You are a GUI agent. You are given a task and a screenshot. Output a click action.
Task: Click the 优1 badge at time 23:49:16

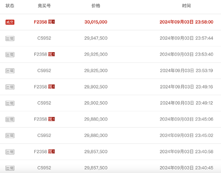point(52,87)
